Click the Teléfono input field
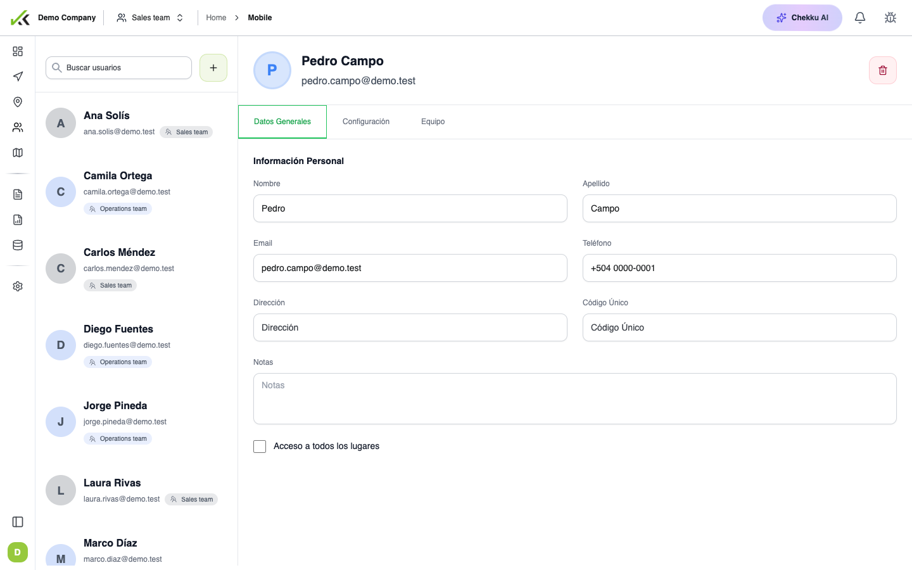 (740, 268)
